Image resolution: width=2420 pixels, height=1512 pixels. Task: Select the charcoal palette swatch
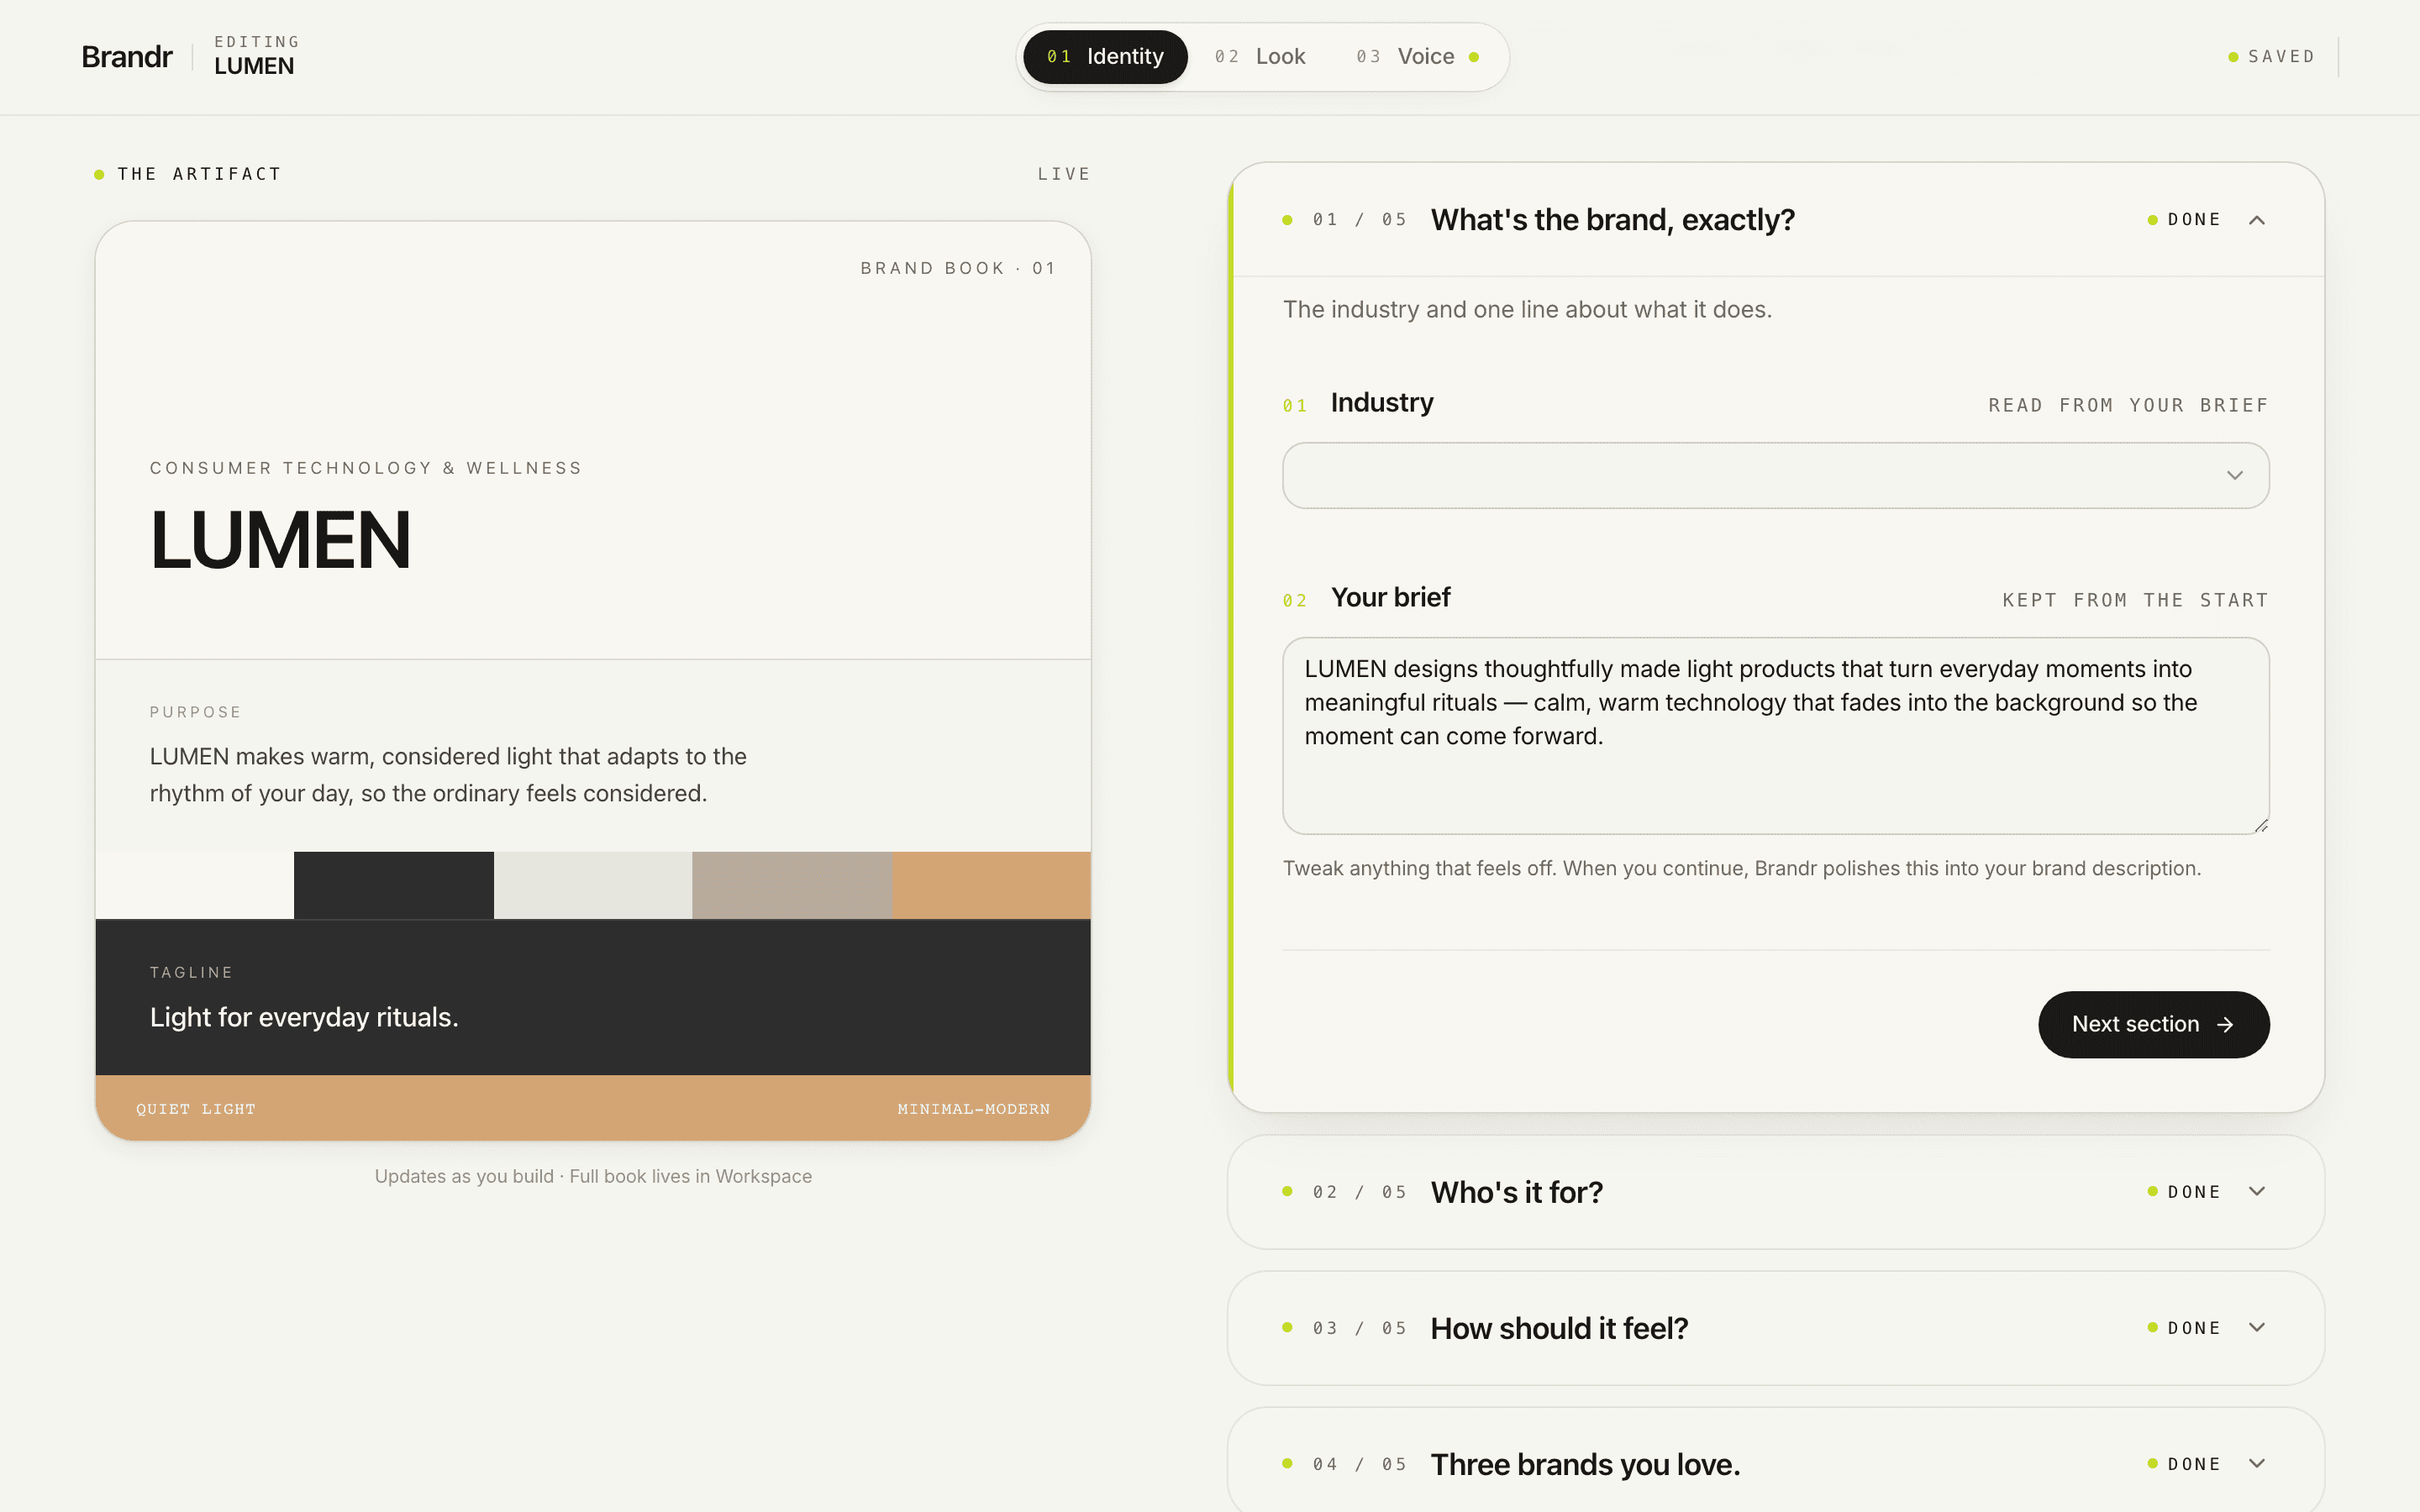(x=394, y=885)
